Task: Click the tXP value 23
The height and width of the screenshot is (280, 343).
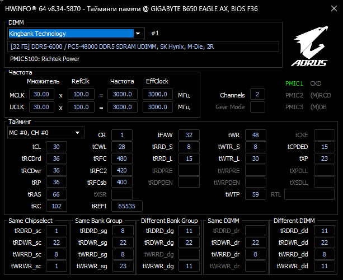Action: point(325,158)
